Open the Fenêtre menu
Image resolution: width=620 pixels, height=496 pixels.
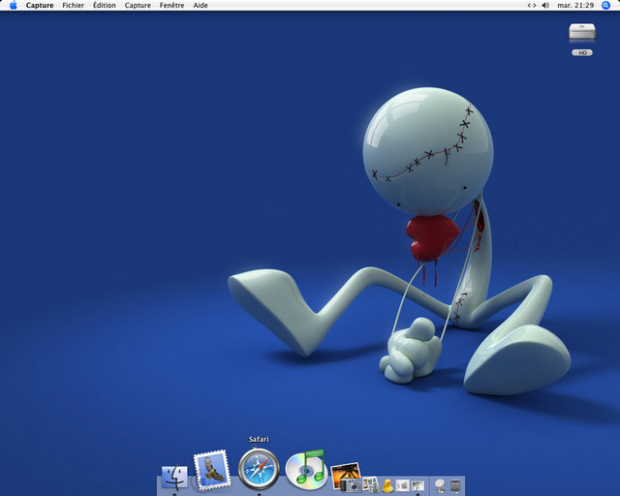[x=171, y=5]
